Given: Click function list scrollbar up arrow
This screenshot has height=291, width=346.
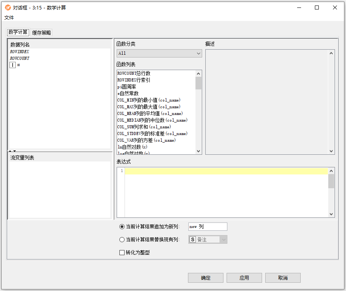Looking at the screenshot, I should [198, 73].
